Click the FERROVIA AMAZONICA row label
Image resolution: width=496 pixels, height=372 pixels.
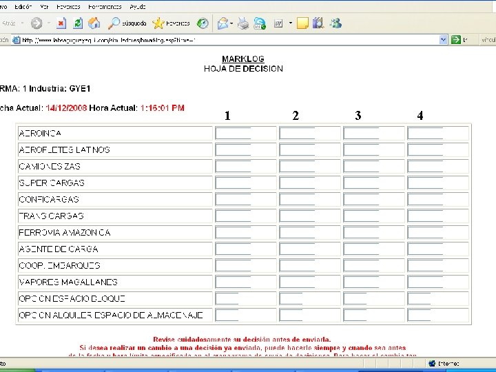coord(65,233)
